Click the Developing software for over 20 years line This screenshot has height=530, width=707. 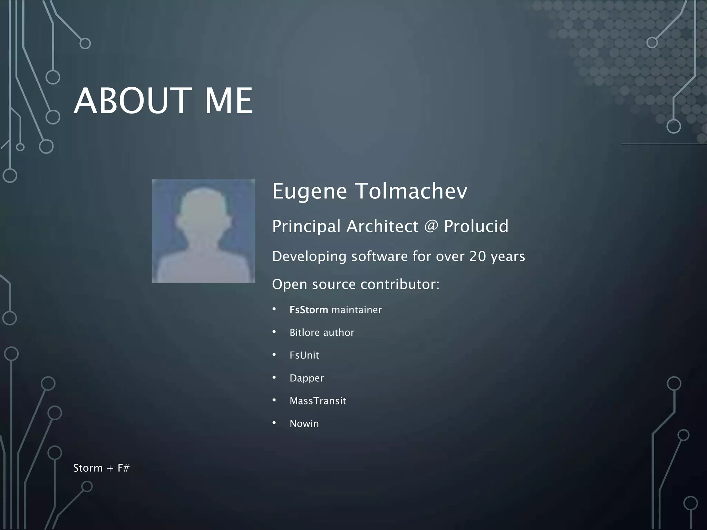tap(398, 256)
